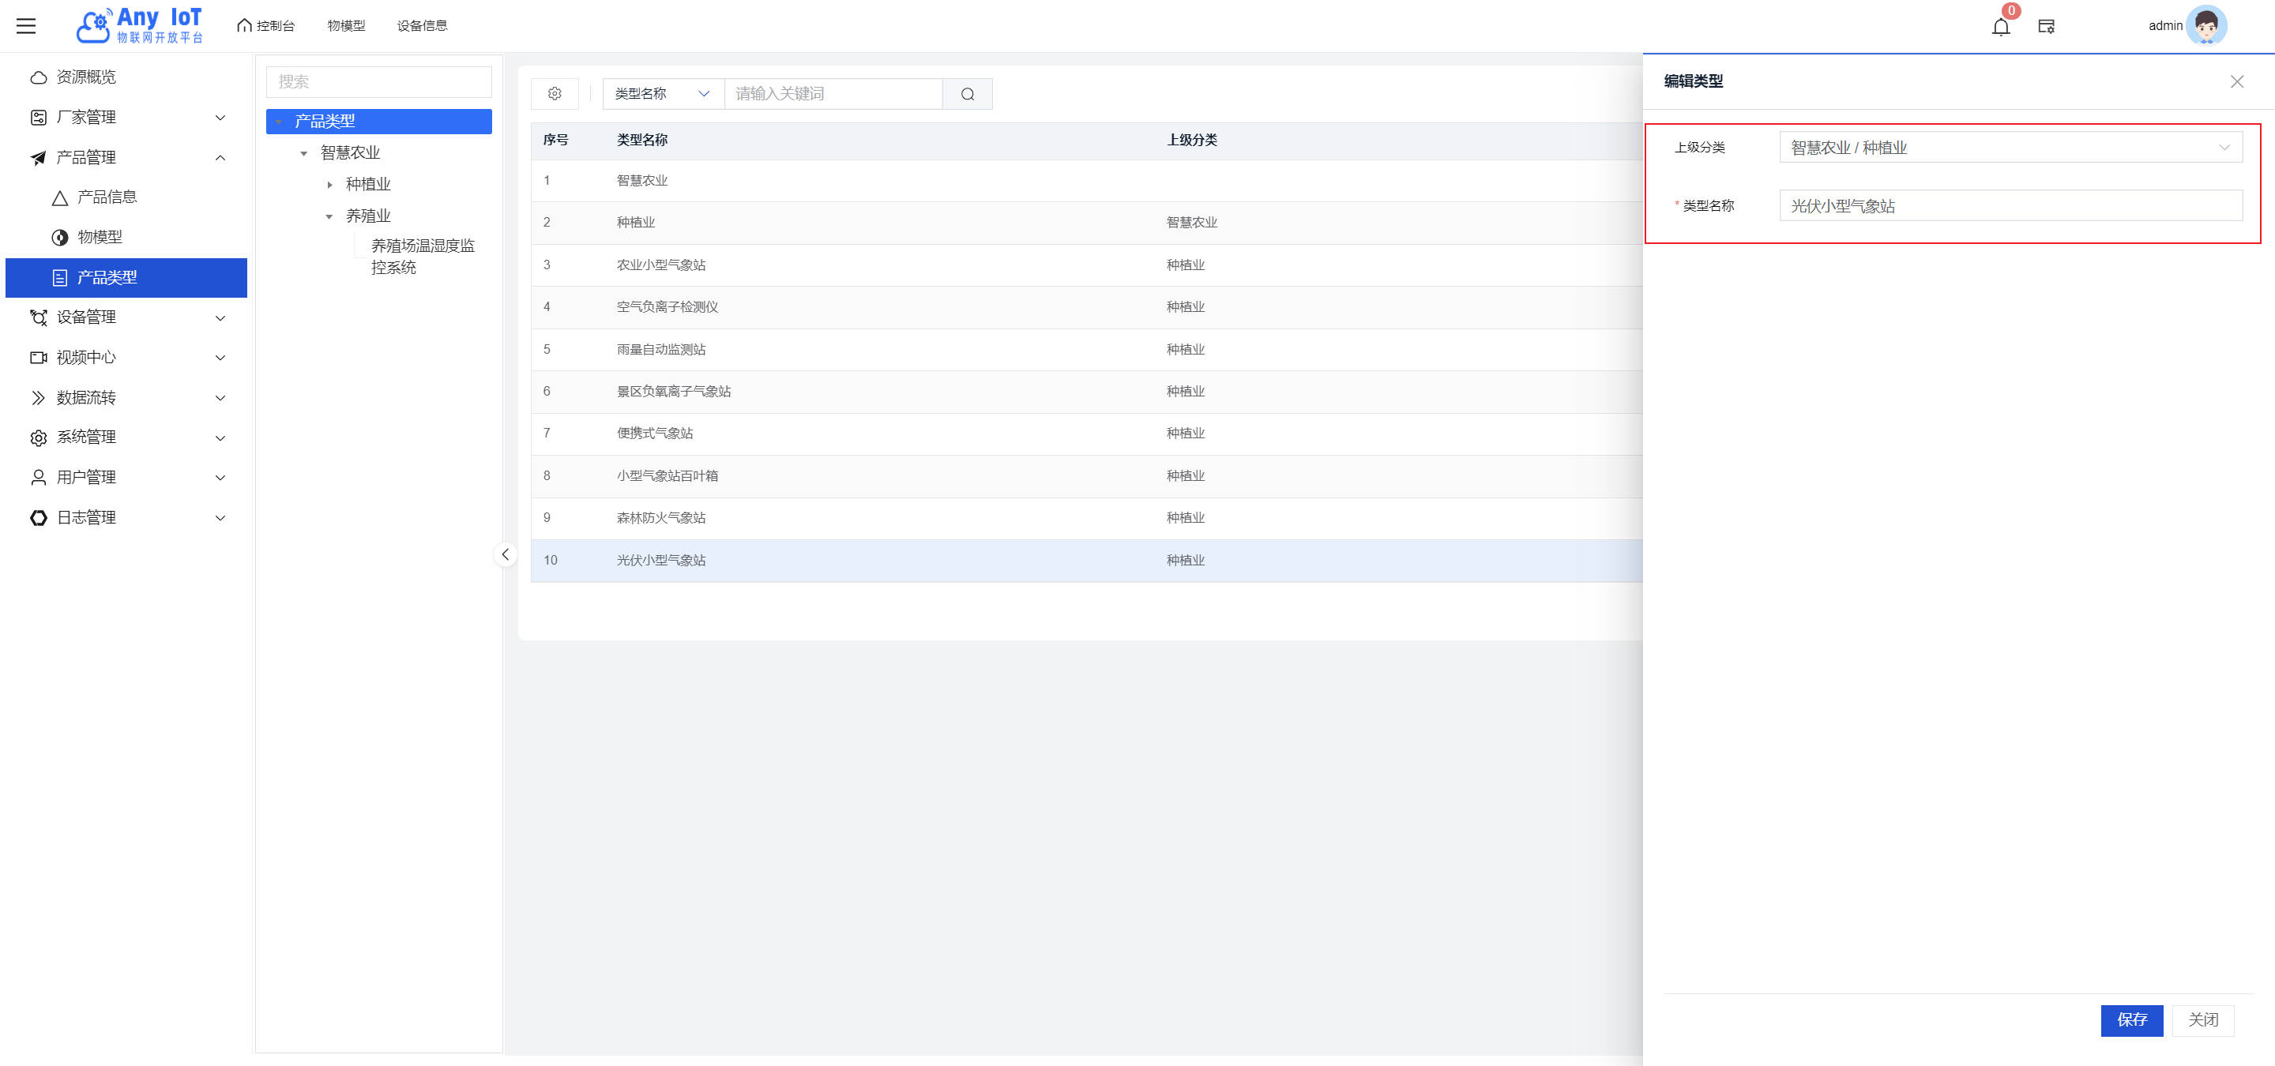This screenshot has width=2275, height=1066.
Task: Click the 类型名称 input field
Action: click(2010, 205)
